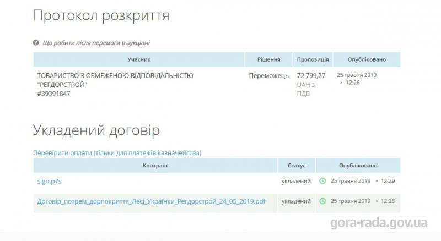Click the 'Статус' column header
Image resolution: width=441 pixels, height=241 pixels.
(297, 166)
